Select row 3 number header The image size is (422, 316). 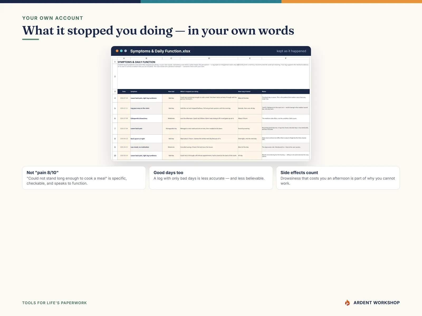pyautogui.click(x=115, y=91)
